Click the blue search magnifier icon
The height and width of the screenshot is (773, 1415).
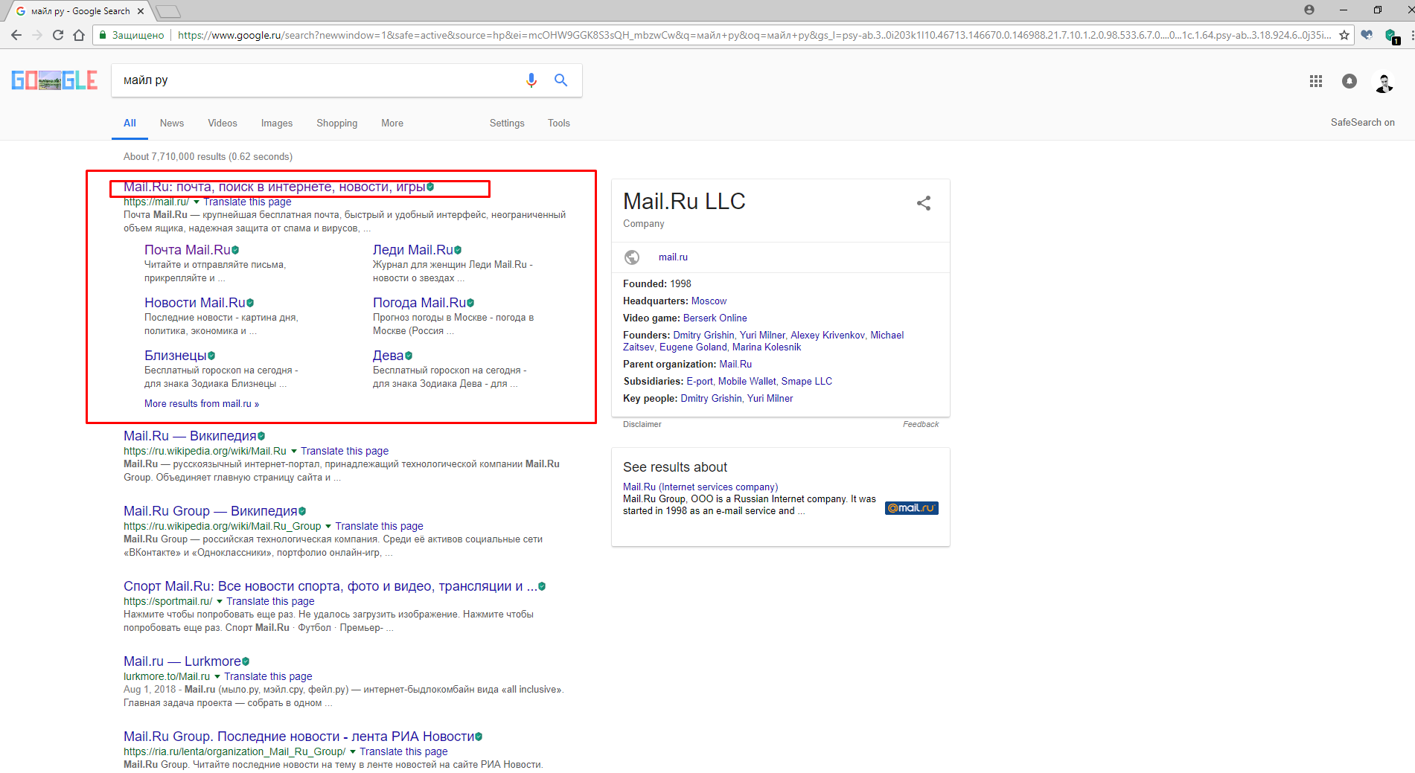pyautogui.click(x=561, y=80)
